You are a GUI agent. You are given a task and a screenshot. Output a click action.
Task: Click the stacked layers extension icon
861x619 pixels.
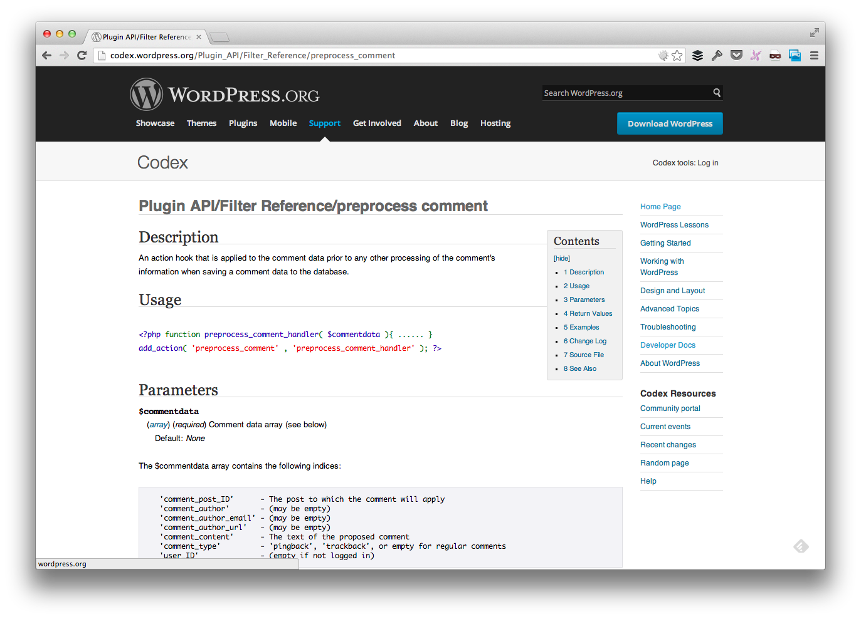coord(697,55)
